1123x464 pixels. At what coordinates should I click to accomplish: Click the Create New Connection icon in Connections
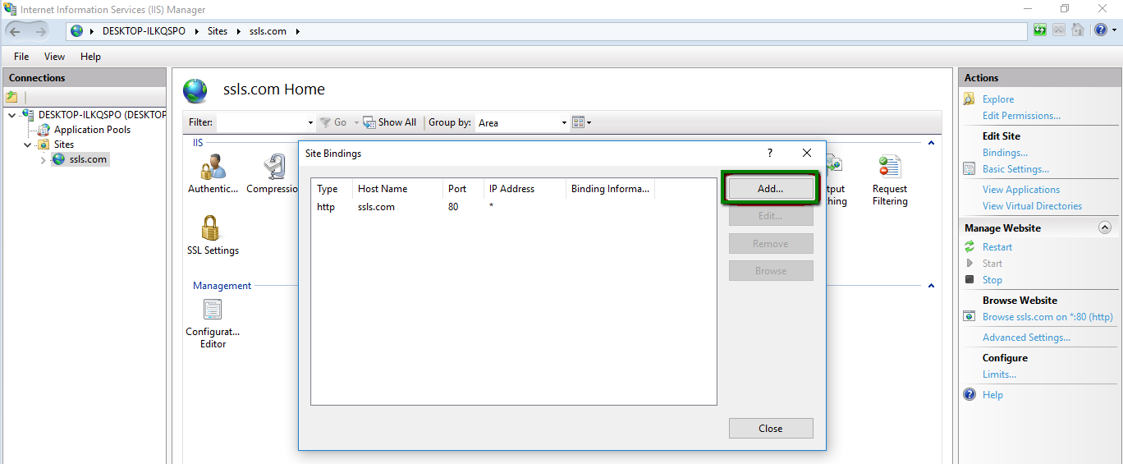pyautogui.click(x=12, y=97)
